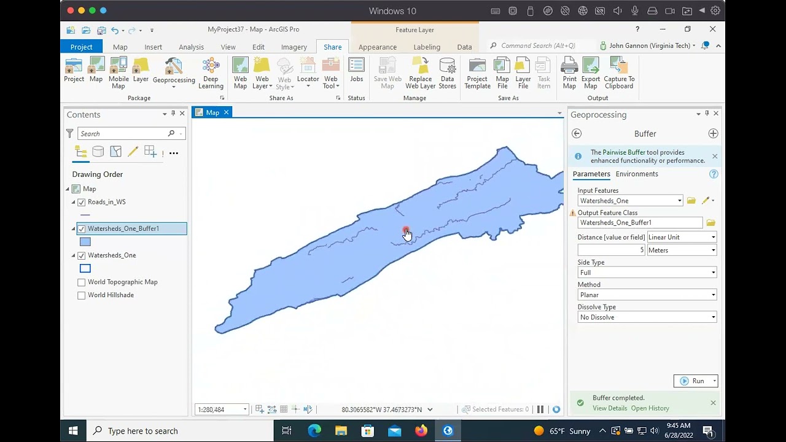786x442 pixels.
Task: Switch to the Insert ribbon tab
Action: [153, 47]
